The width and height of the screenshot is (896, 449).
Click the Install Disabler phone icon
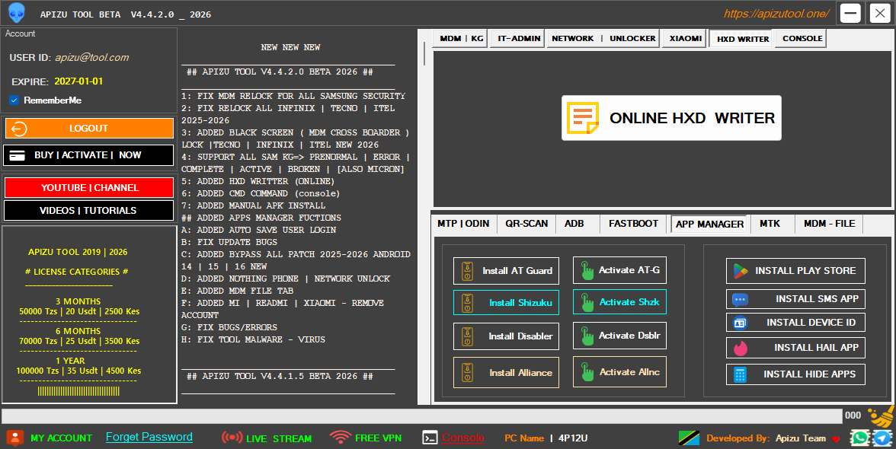[x=467, y=336]
